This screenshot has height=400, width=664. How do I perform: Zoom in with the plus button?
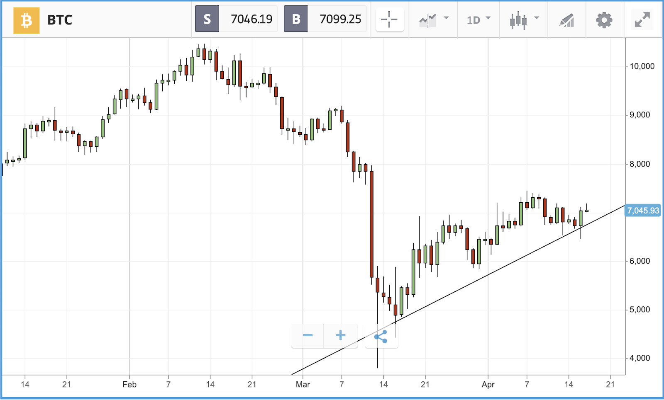[x=340, y=335]
